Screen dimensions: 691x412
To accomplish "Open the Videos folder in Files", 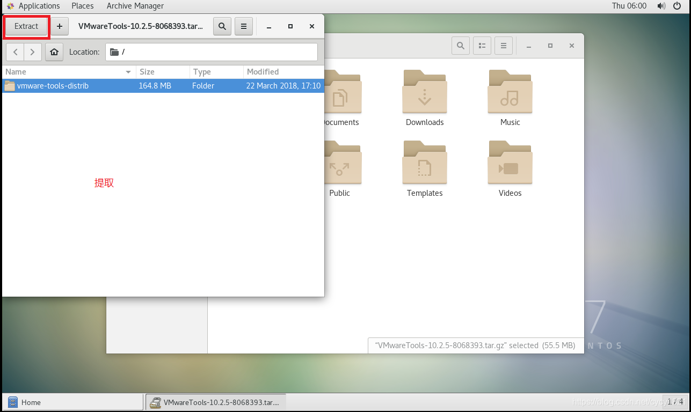I will click(510, 169).
